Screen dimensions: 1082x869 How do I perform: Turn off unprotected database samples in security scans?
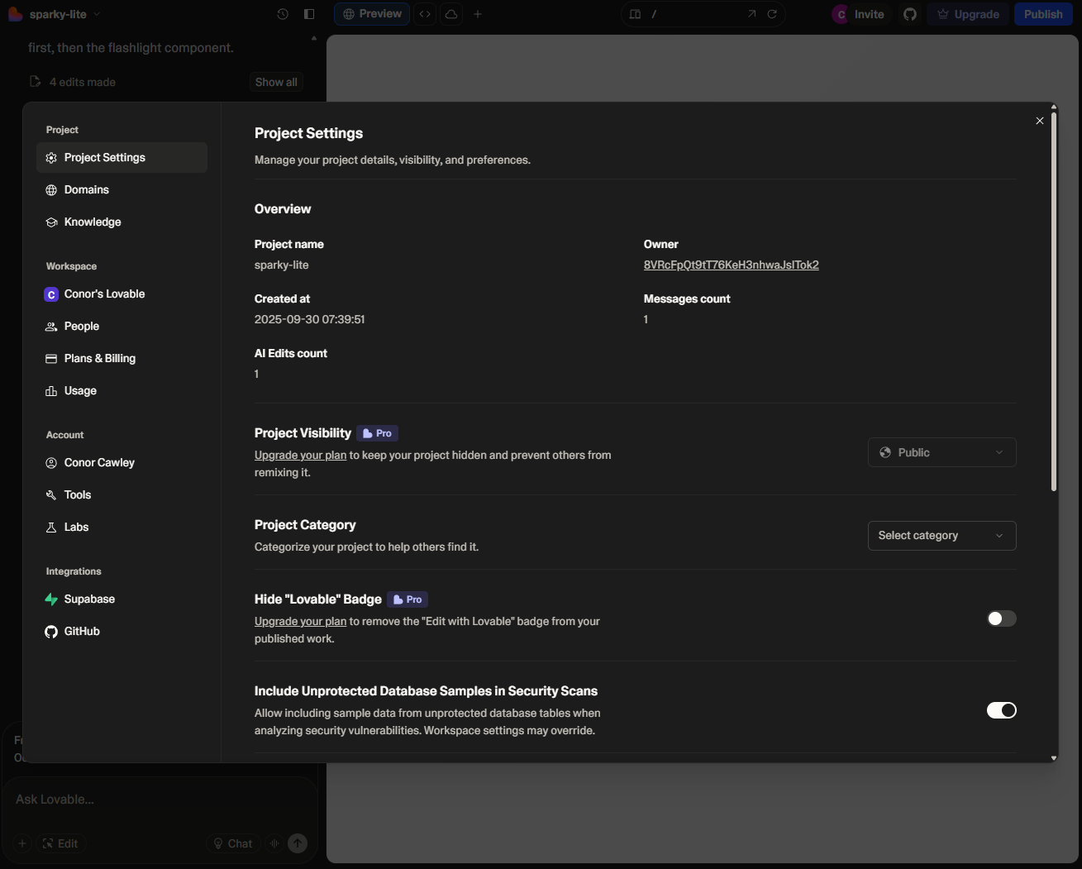1001,710
